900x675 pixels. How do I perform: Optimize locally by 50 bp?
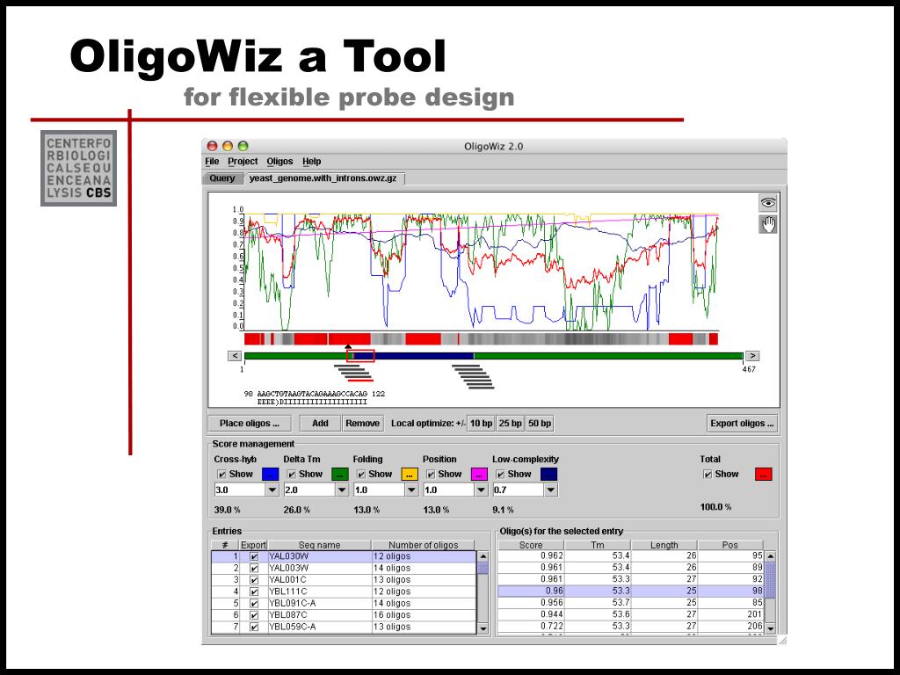point(539,424)
